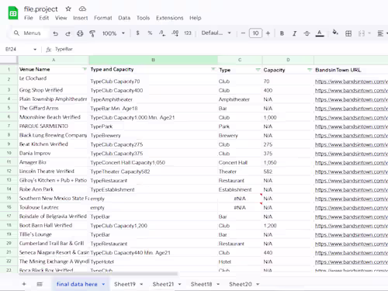
Task: Add a new sheet with plus
Action: [x=24, y=284]
